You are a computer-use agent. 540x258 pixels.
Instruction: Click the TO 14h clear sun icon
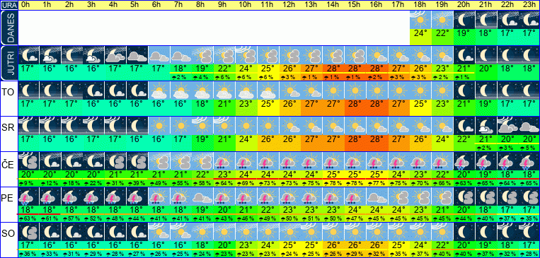pos(333,90)
